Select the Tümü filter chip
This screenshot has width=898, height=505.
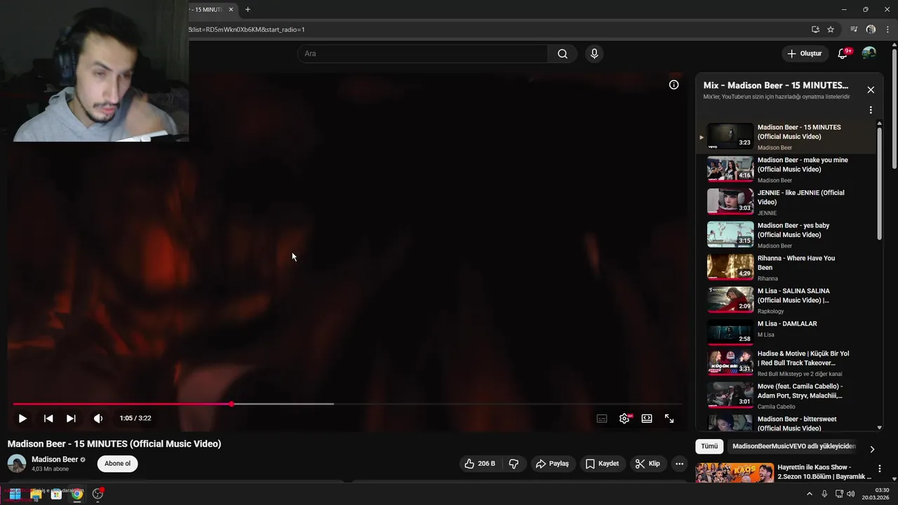click(x=709, y=446)
